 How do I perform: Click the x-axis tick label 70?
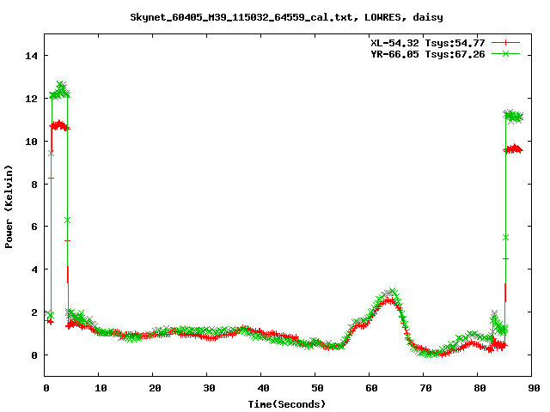point(425,388)
